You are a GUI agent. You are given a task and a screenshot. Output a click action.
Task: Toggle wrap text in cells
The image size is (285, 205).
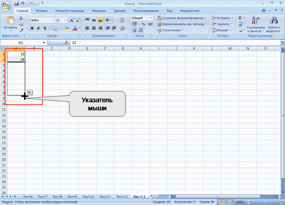[122, 20]
